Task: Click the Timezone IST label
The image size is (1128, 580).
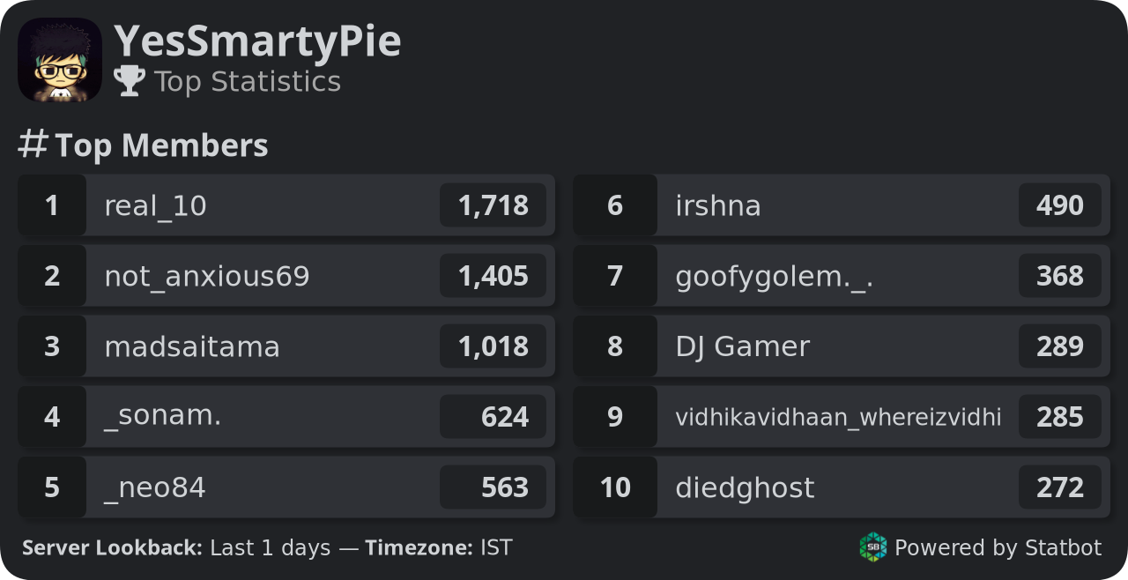Action: click(x=439, y=547)
